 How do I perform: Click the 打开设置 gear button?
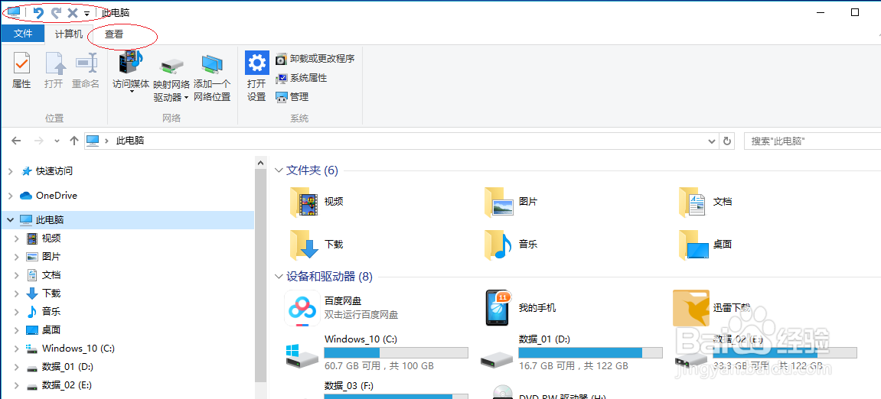pyautogui.click(x=256, y=76)
